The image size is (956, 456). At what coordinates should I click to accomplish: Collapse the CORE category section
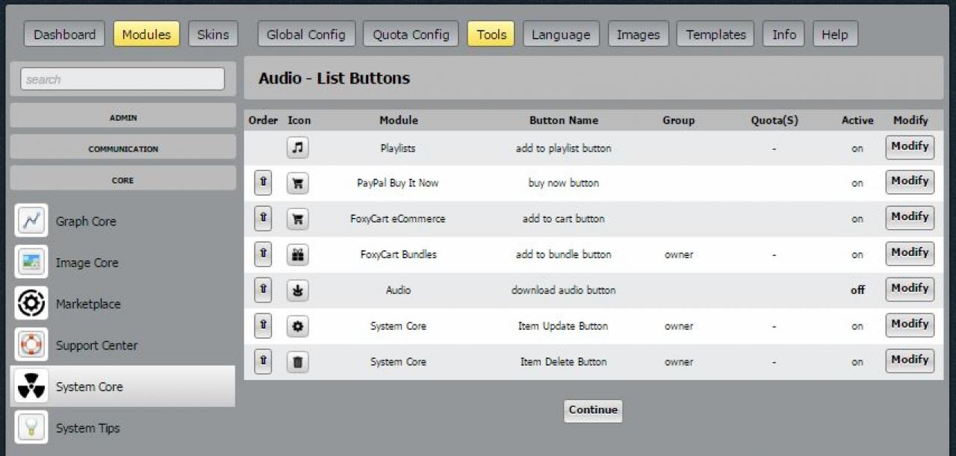[122, 180]
